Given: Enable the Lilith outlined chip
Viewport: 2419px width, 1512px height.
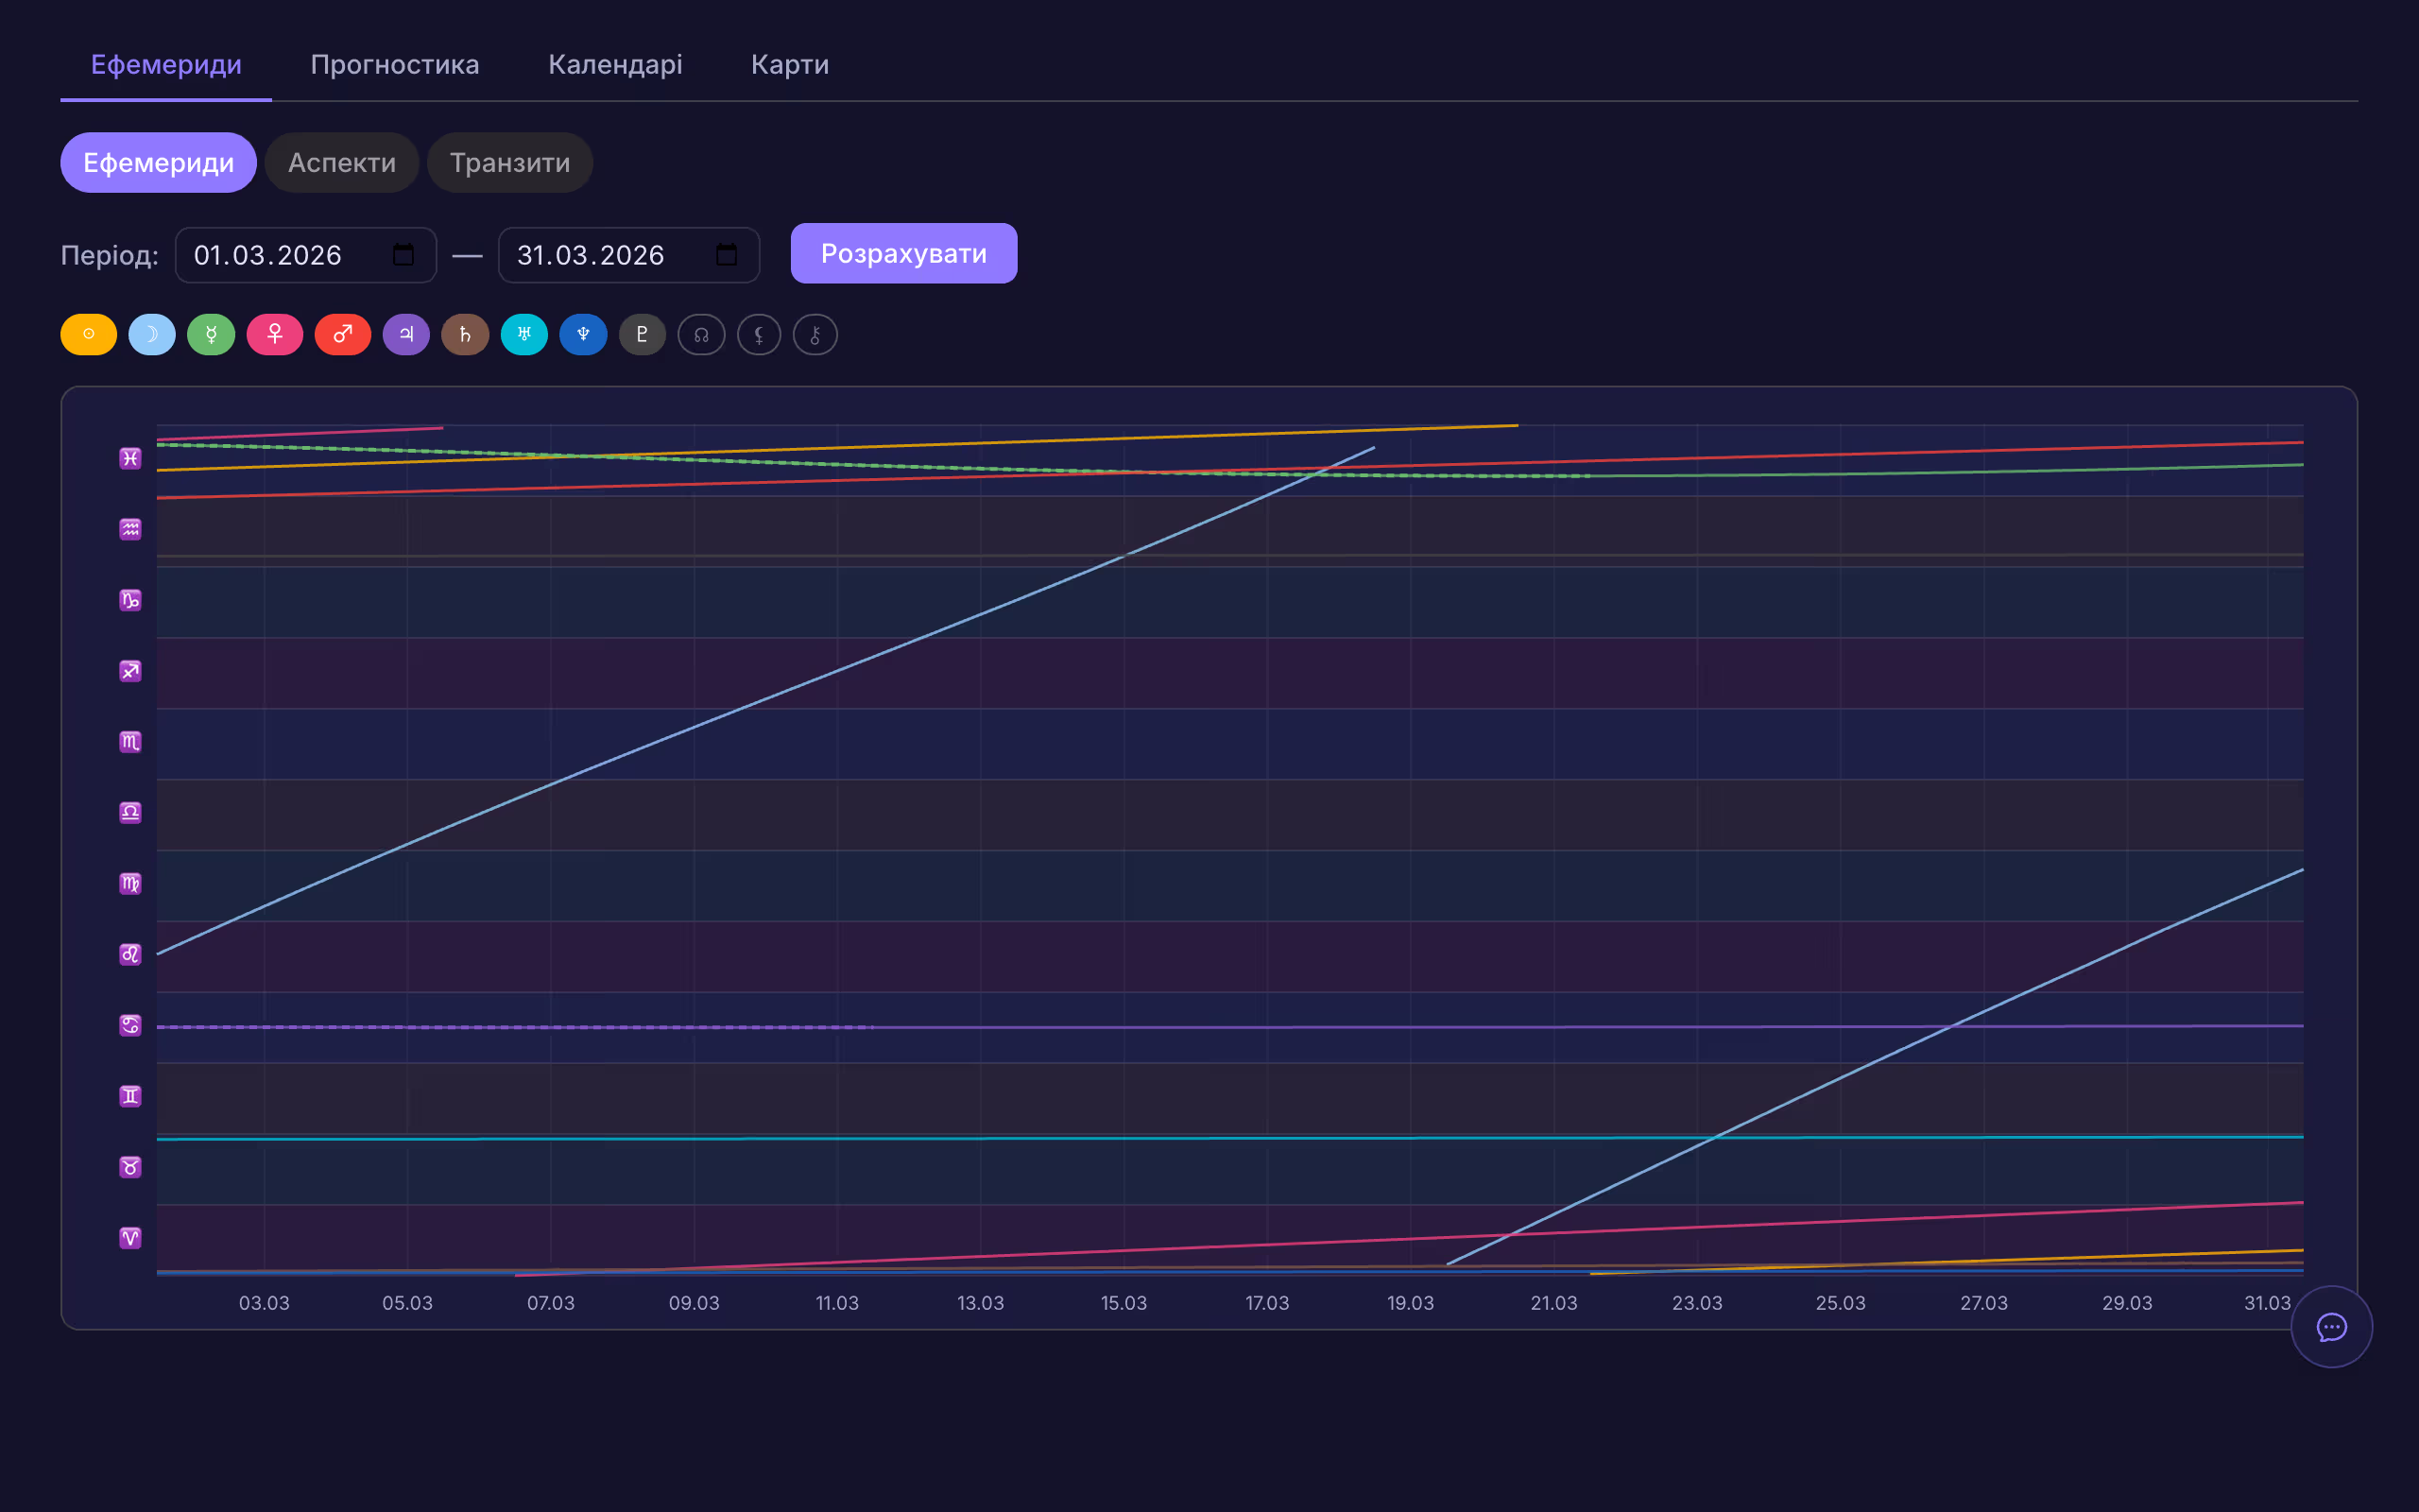Looking at the screenshot, I should [759, 334].
